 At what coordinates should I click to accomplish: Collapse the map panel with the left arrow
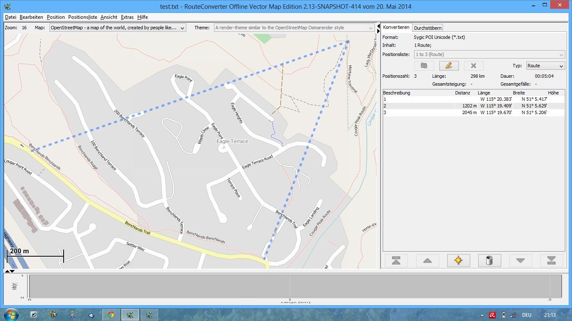379,26
